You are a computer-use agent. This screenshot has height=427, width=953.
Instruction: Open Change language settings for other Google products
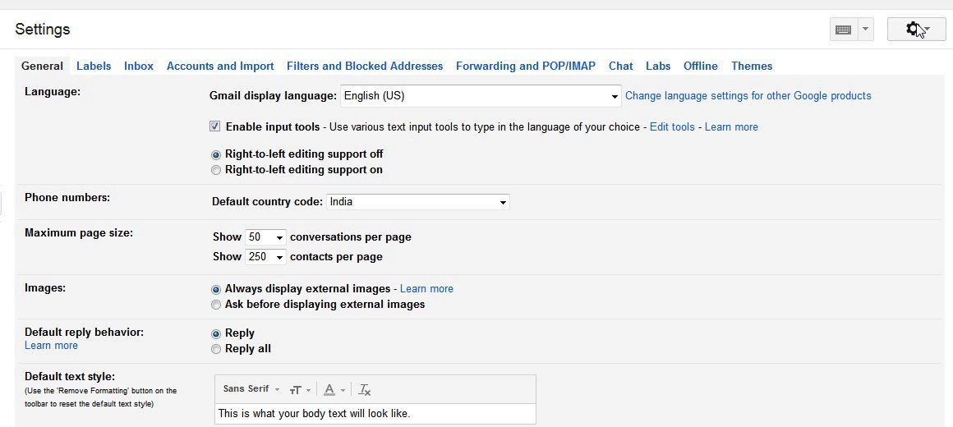click(x=748, y=96)
